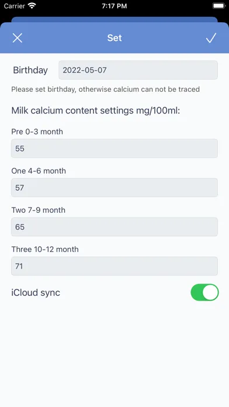Confirm settings with the checkmark icon
229x407 pixels.
[x=211, y=38]
